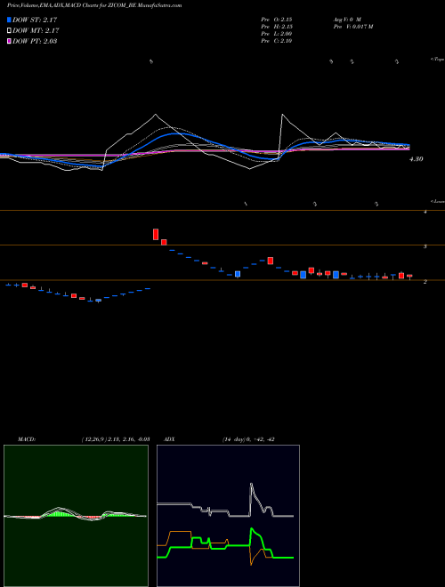
Task: Click the 'Pre L: 2.00' low value
Action: tap(277, 34)
